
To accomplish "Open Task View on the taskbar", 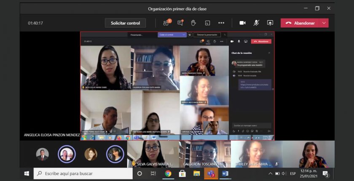I will 153,173.
